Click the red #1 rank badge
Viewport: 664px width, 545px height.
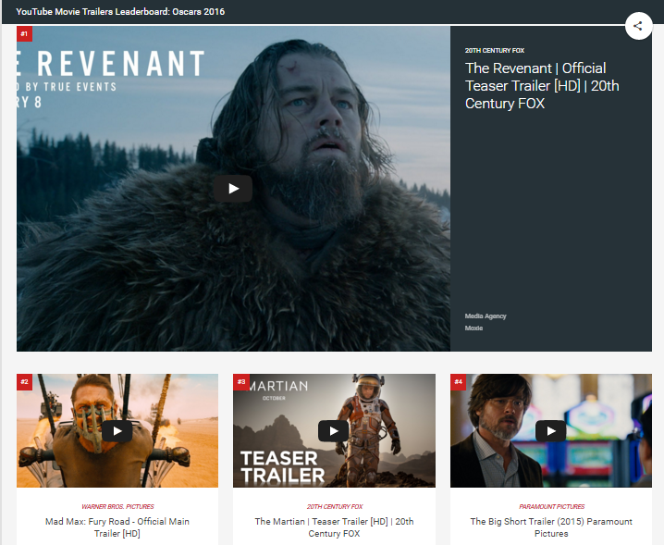point(24,34)
